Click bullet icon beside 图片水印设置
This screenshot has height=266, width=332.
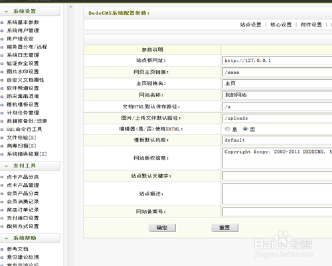2,72
